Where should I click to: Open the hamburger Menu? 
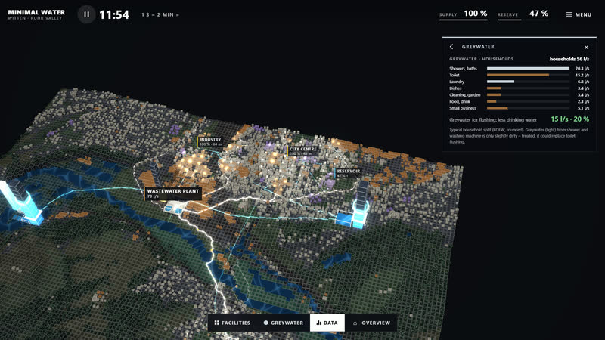click(579, 14)
